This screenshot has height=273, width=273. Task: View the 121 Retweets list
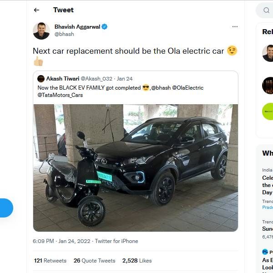[x=50, y=261]
